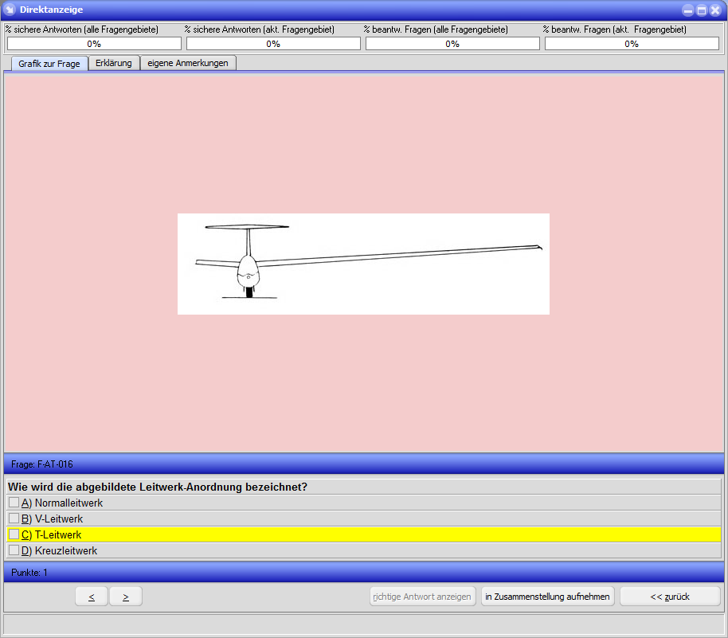Image resolution: width=728 pixels, height=638 pixels.
Task: Click the question text about Leitwerk-Anordnung
Action: (x=158, y=487)
